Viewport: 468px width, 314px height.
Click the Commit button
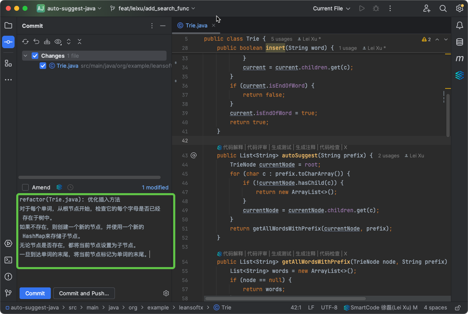pyautogui.click(x=35, y=293)
